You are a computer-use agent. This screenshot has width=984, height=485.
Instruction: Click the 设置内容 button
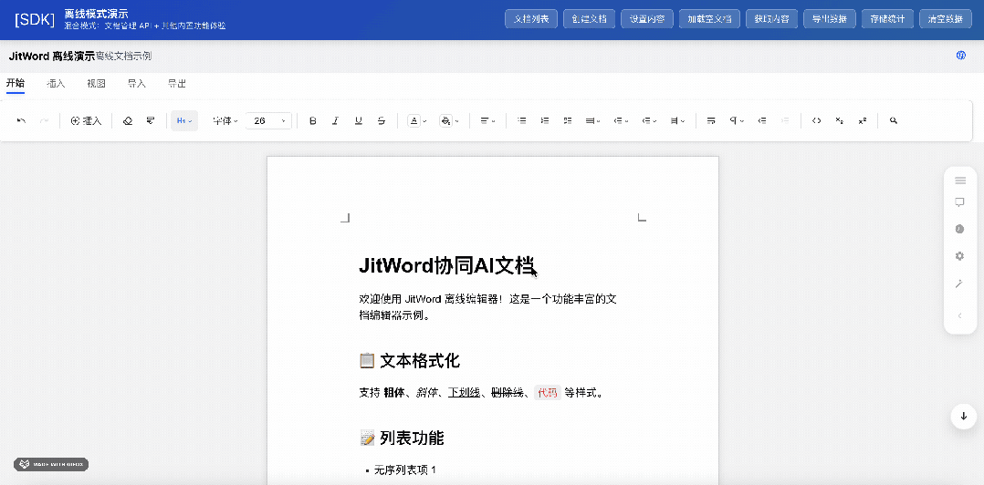[647, 19]
